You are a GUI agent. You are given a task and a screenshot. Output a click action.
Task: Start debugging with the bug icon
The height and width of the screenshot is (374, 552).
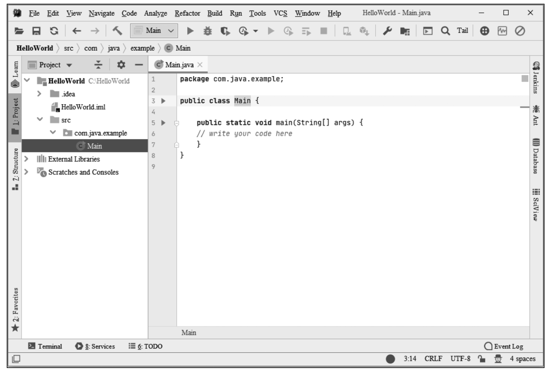pos(207,31)
